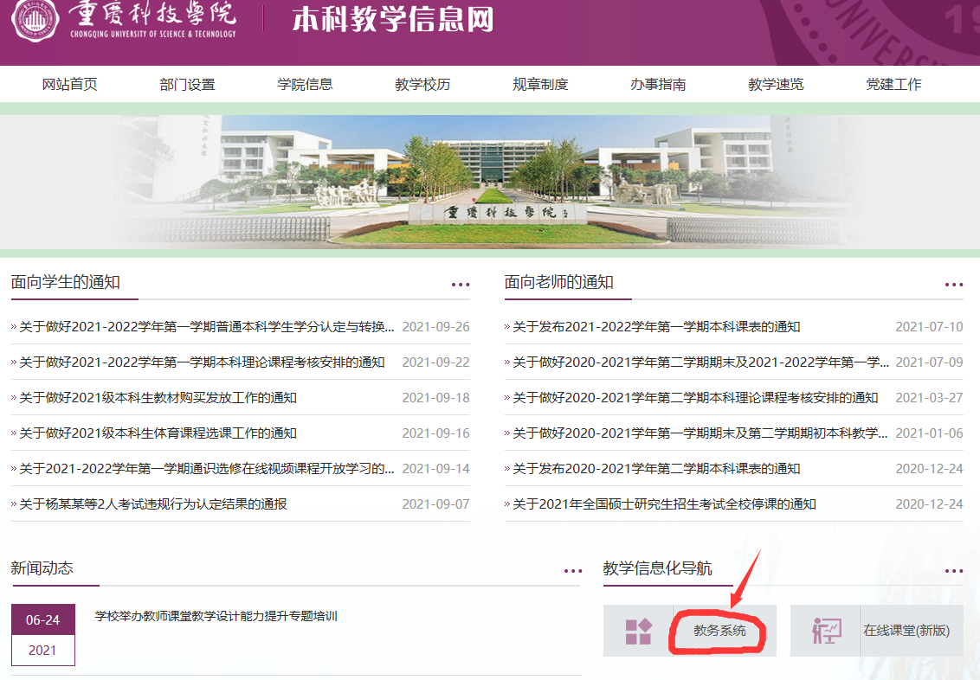
Task: Open more 新闻动态 via dots icon
Action: click(x=572, y=571)
